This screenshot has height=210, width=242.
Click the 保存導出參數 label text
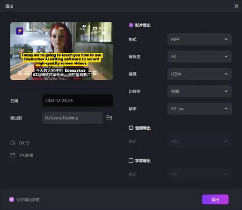(x=28, y=200)
